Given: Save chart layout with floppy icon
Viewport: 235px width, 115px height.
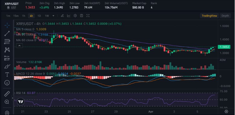Looking at the screenshot, I should click(x=82, y=16).
